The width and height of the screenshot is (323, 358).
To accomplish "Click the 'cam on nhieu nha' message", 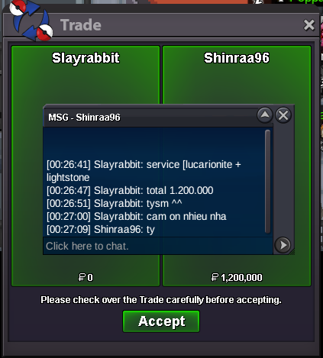I will (137, 216).
